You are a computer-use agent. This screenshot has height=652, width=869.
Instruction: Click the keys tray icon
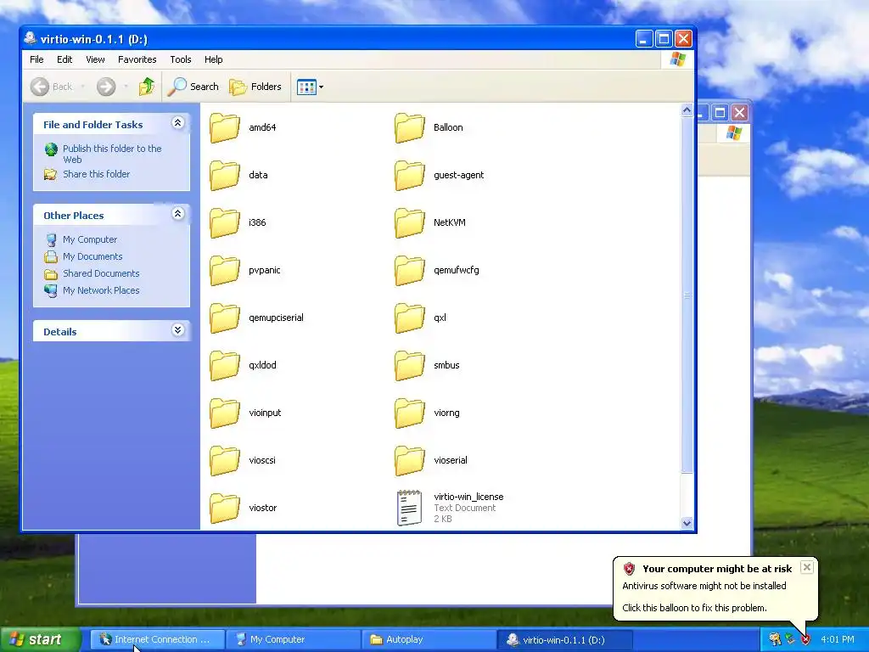click(x=775, y=640)
